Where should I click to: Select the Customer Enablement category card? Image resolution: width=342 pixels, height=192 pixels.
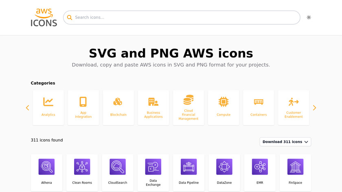(x=294, y=108)
